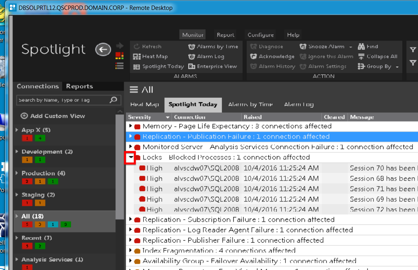Click Collapse All
The width and height of the screenshot is (418, 270).
378,57
